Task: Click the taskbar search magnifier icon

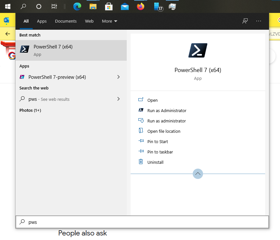Action: (23, 6)
